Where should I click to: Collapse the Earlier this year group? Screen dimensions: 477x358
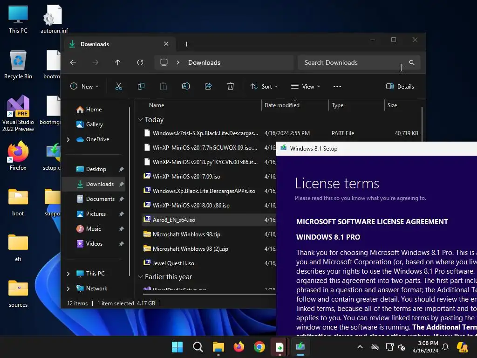tap(140, 277)
